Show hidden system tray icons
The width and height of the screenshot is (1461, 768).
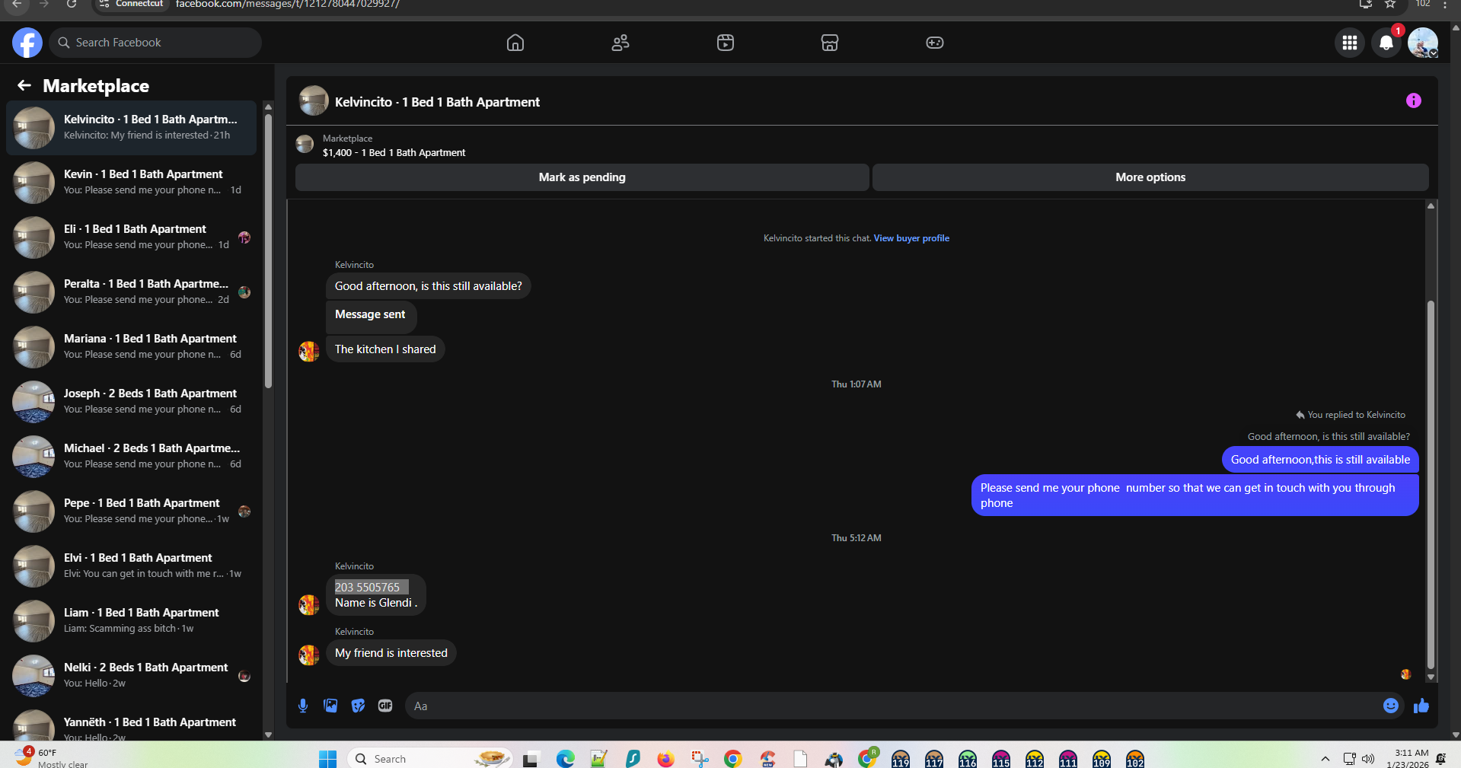point(1325,759)
